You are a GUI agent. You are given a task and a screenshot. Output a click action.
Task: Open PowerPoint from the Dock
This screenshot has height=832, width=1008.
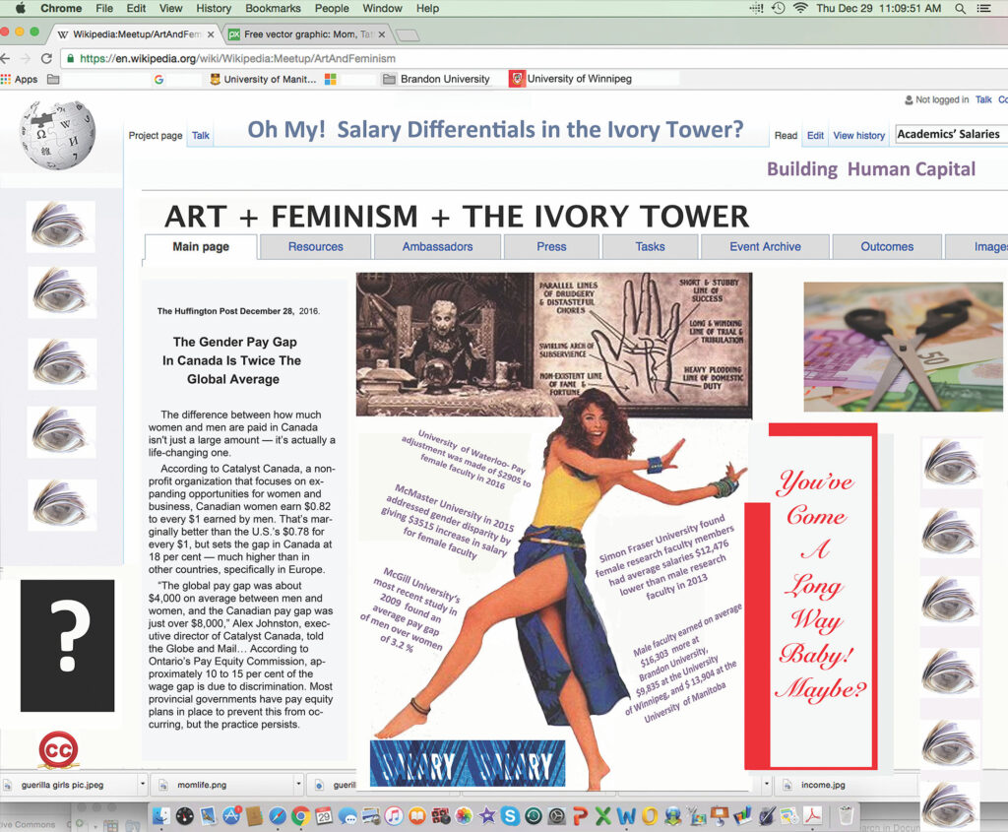point(580,816)
